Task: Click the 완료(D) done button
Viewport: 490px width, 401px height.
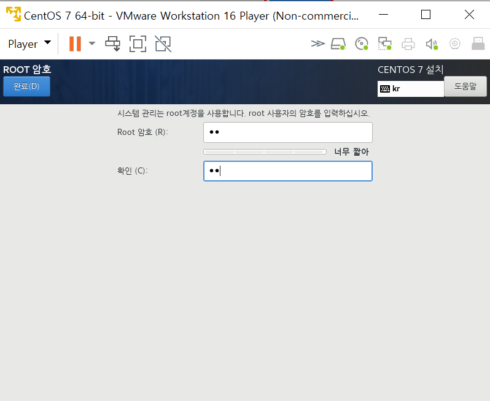Action: click(x=26, y=86)
